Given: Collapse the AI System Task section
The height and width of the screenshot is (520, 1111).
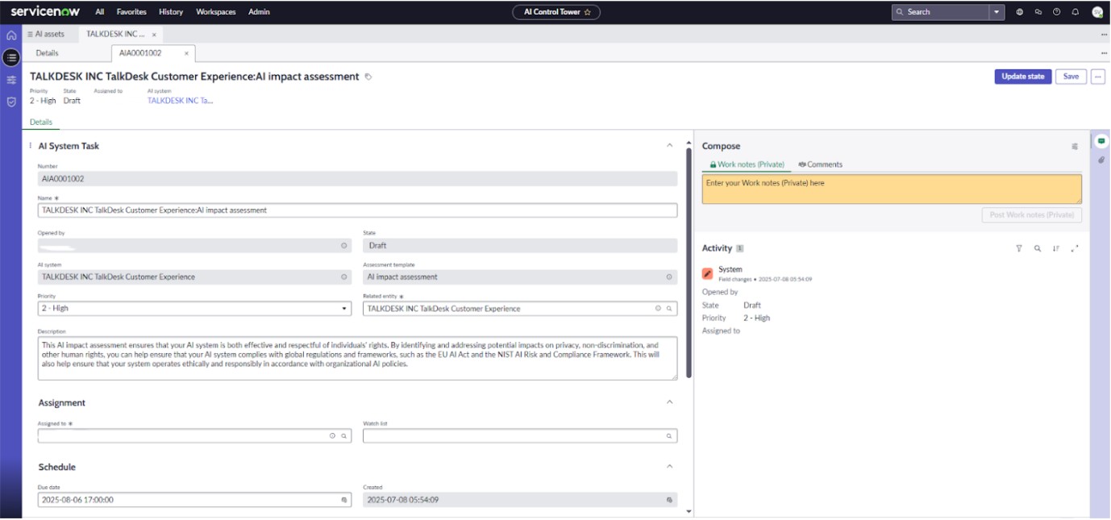Looking at the screenshot, I should [669, 145].
